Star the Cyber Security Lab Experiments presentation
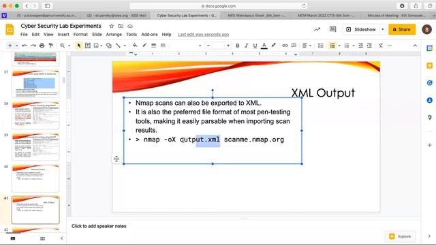 [x=112, y=26]
